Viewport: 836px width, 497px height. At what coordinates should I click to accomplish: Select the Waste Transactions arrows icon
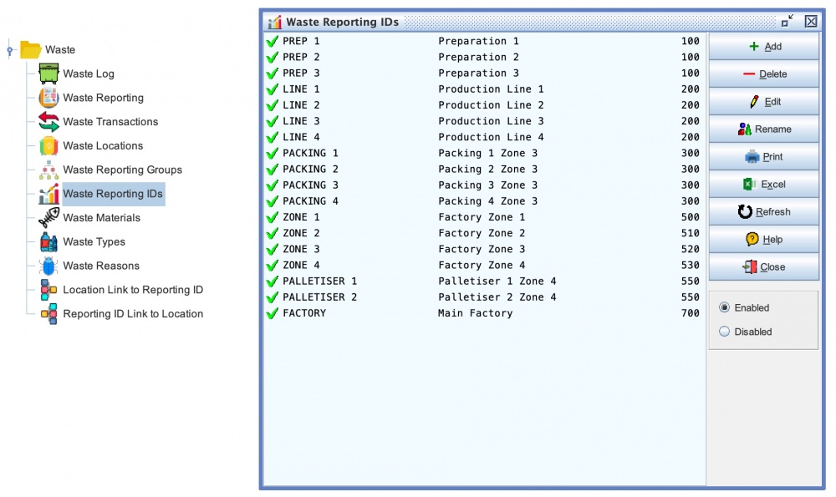pos(48,122)
